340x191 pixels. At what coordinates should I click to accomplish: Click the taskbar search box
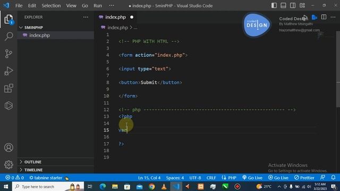coord(48,186)
